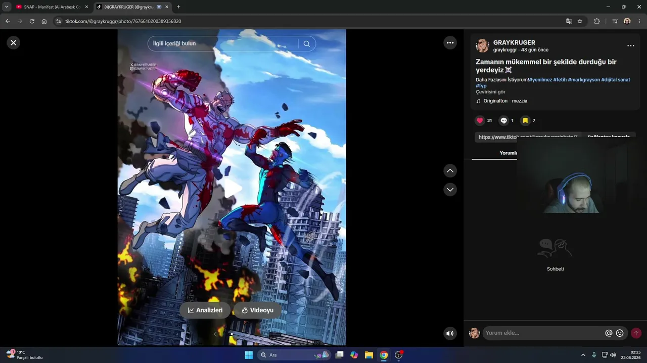This screenshot has width=647, height=363.
Task: Select the post URL text field
Action: click(x=528, y=137)
